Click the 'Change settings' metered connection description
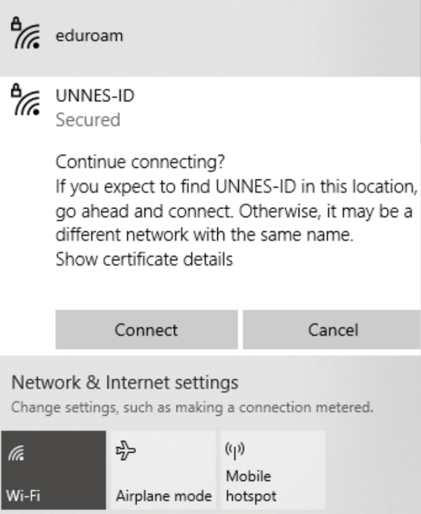421x514 pixels. click(192, 408)
